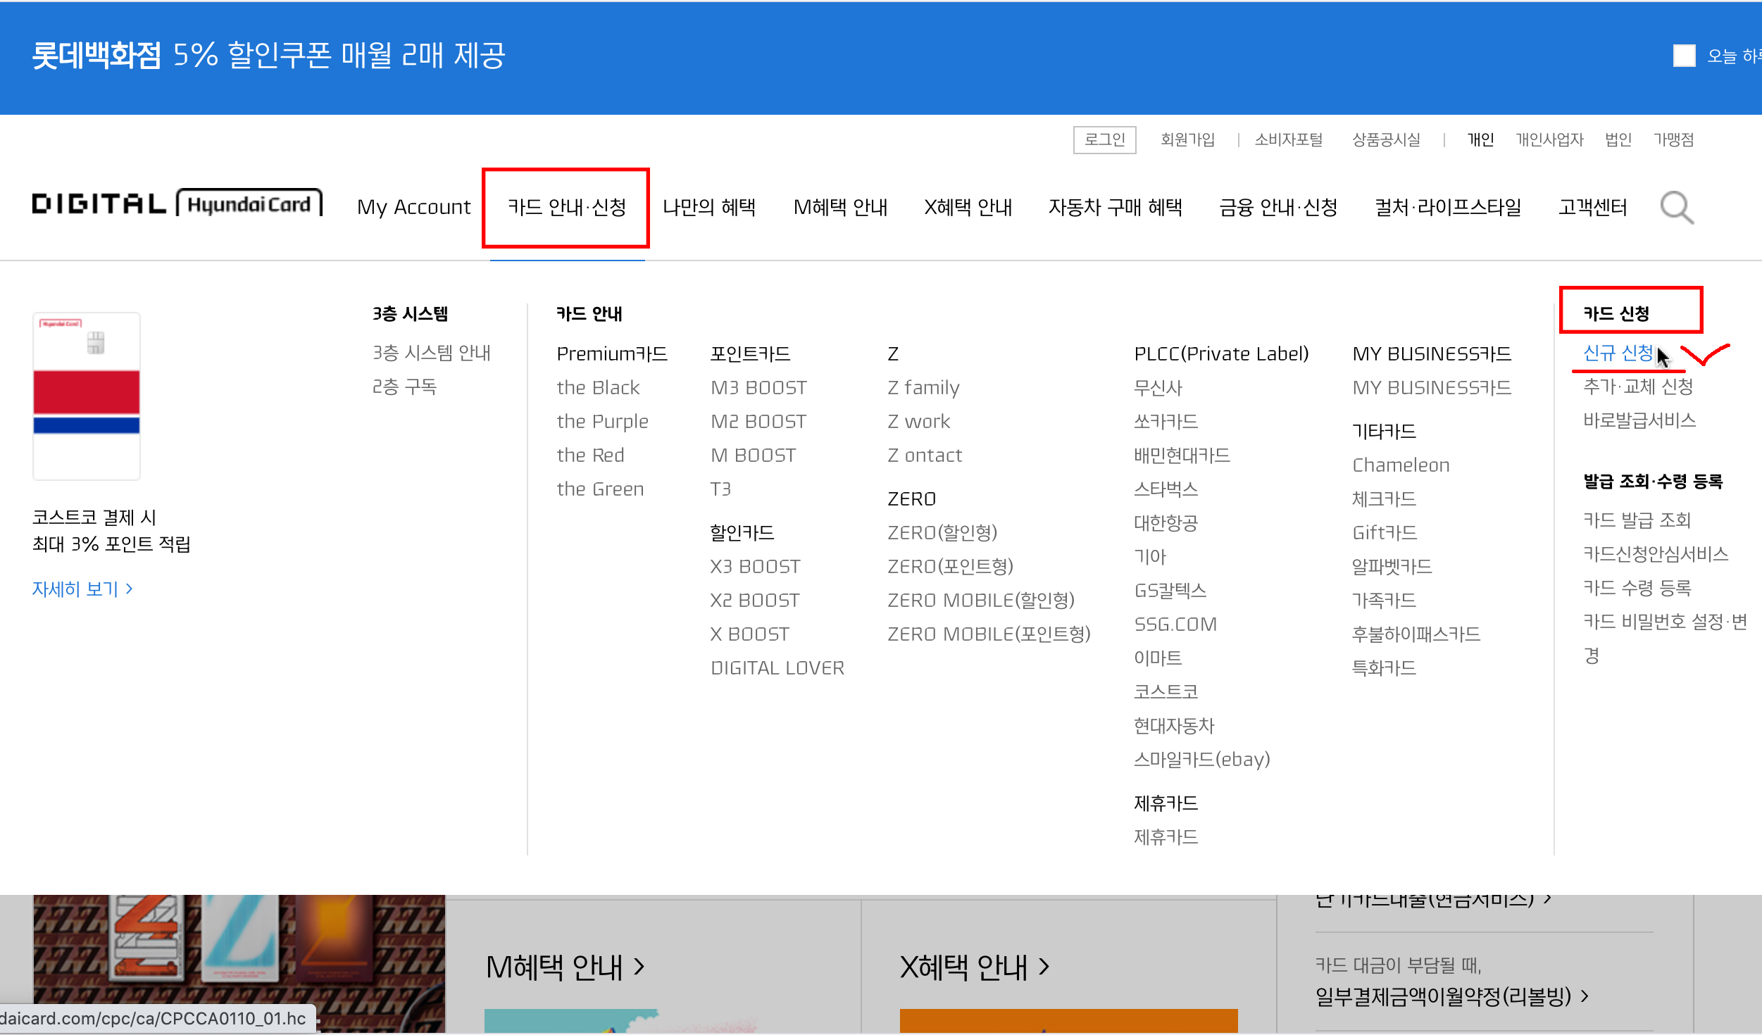Click 카드 수령 등록
This screenshot has width=1762, height=1035.
1637,587
